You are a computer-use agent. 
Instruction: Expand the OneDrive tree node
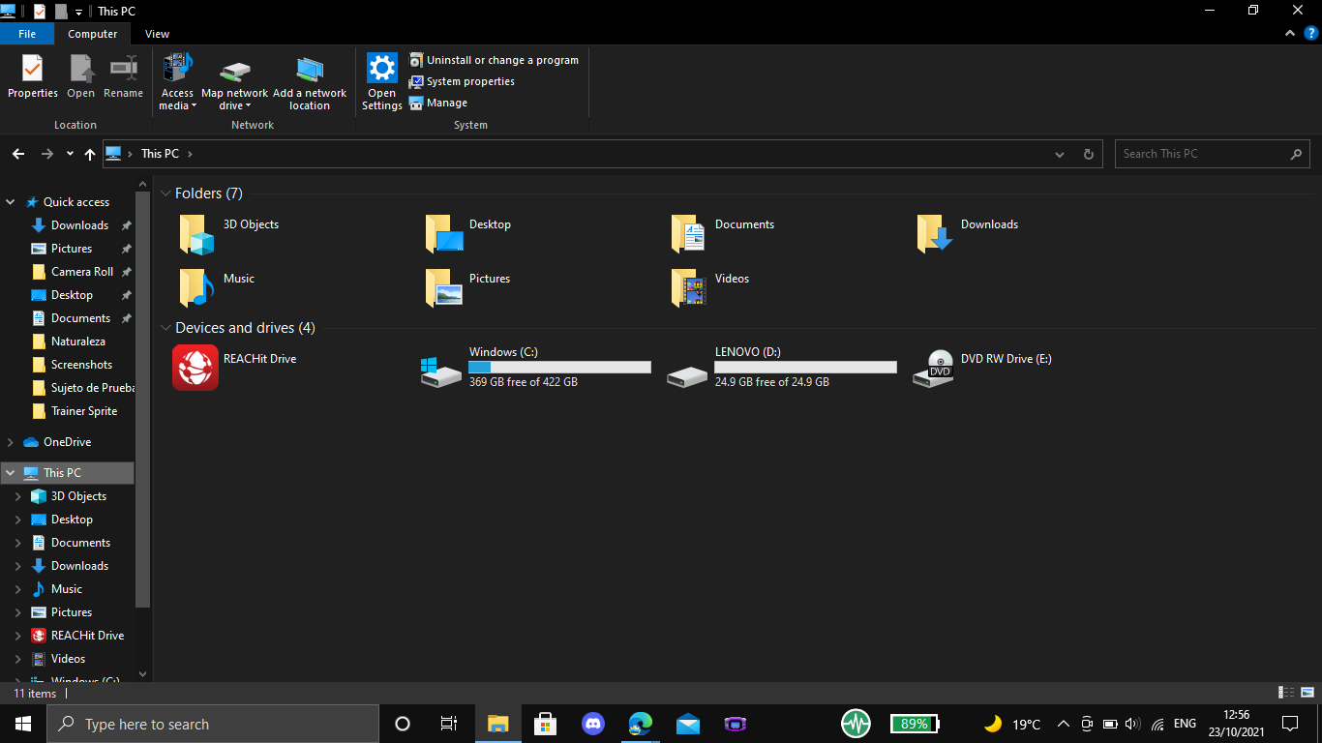coord(11,442)
